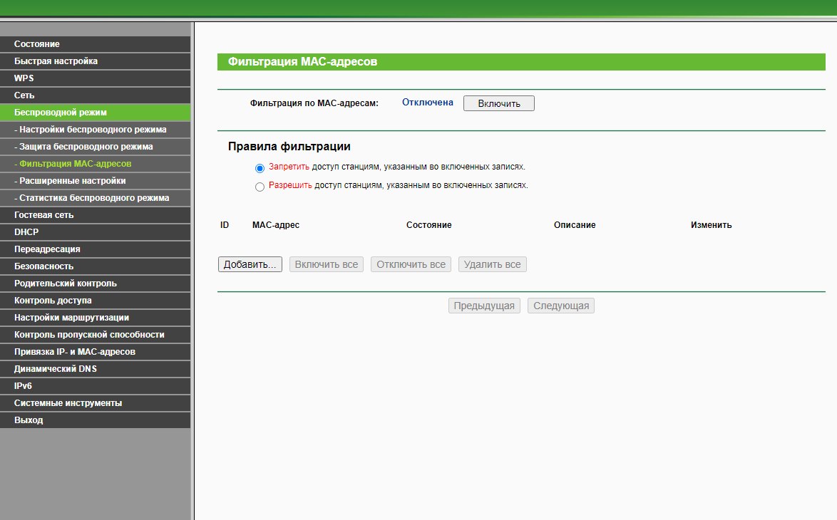
Task: Open Расширенные настройки submenu
Action: pyautogui.click(x=95, y=180)
